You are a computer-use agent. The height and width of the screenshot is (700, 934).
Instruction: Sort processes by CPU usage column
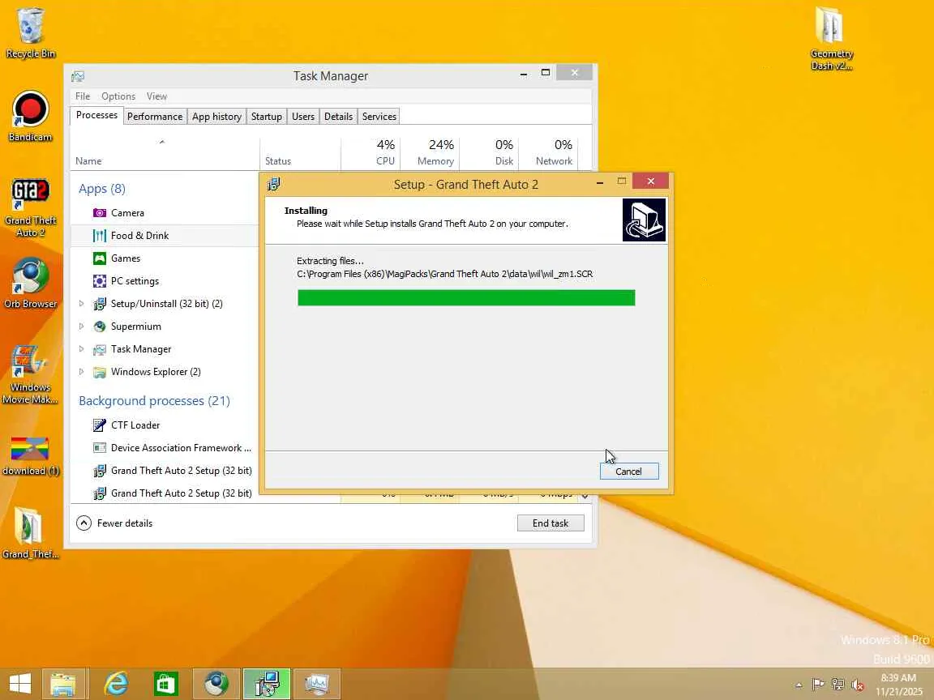(x=371, y=155)
